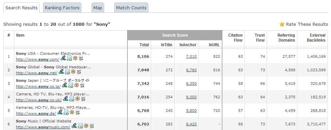Click the Citation Flow column header
The width and height of the screenshot is (331, 130).
(x=235, y=38)
